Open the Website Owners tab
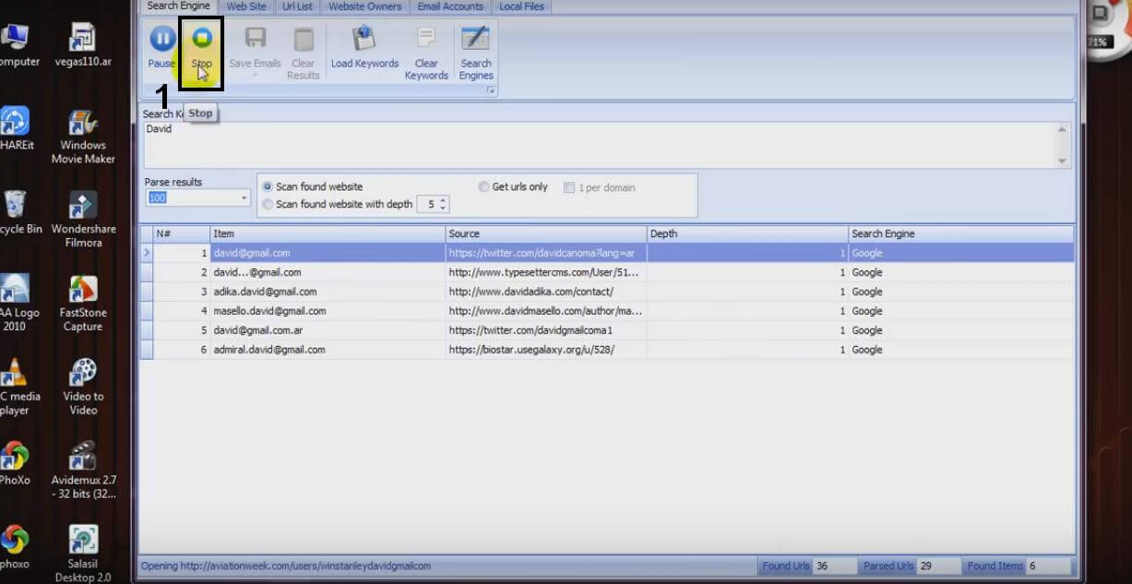Screen dimensions: 1132x584 (365, 6)
